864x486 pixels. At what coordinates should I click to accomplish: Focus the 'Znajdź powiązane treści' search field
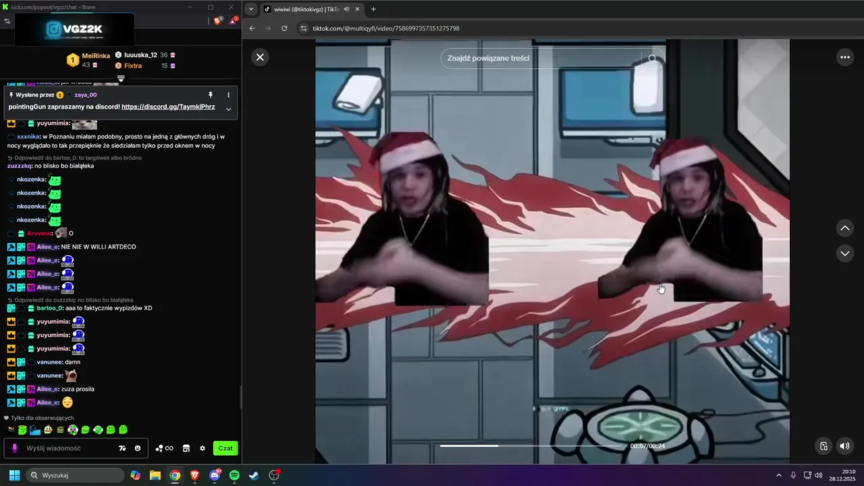click(540, 58)
